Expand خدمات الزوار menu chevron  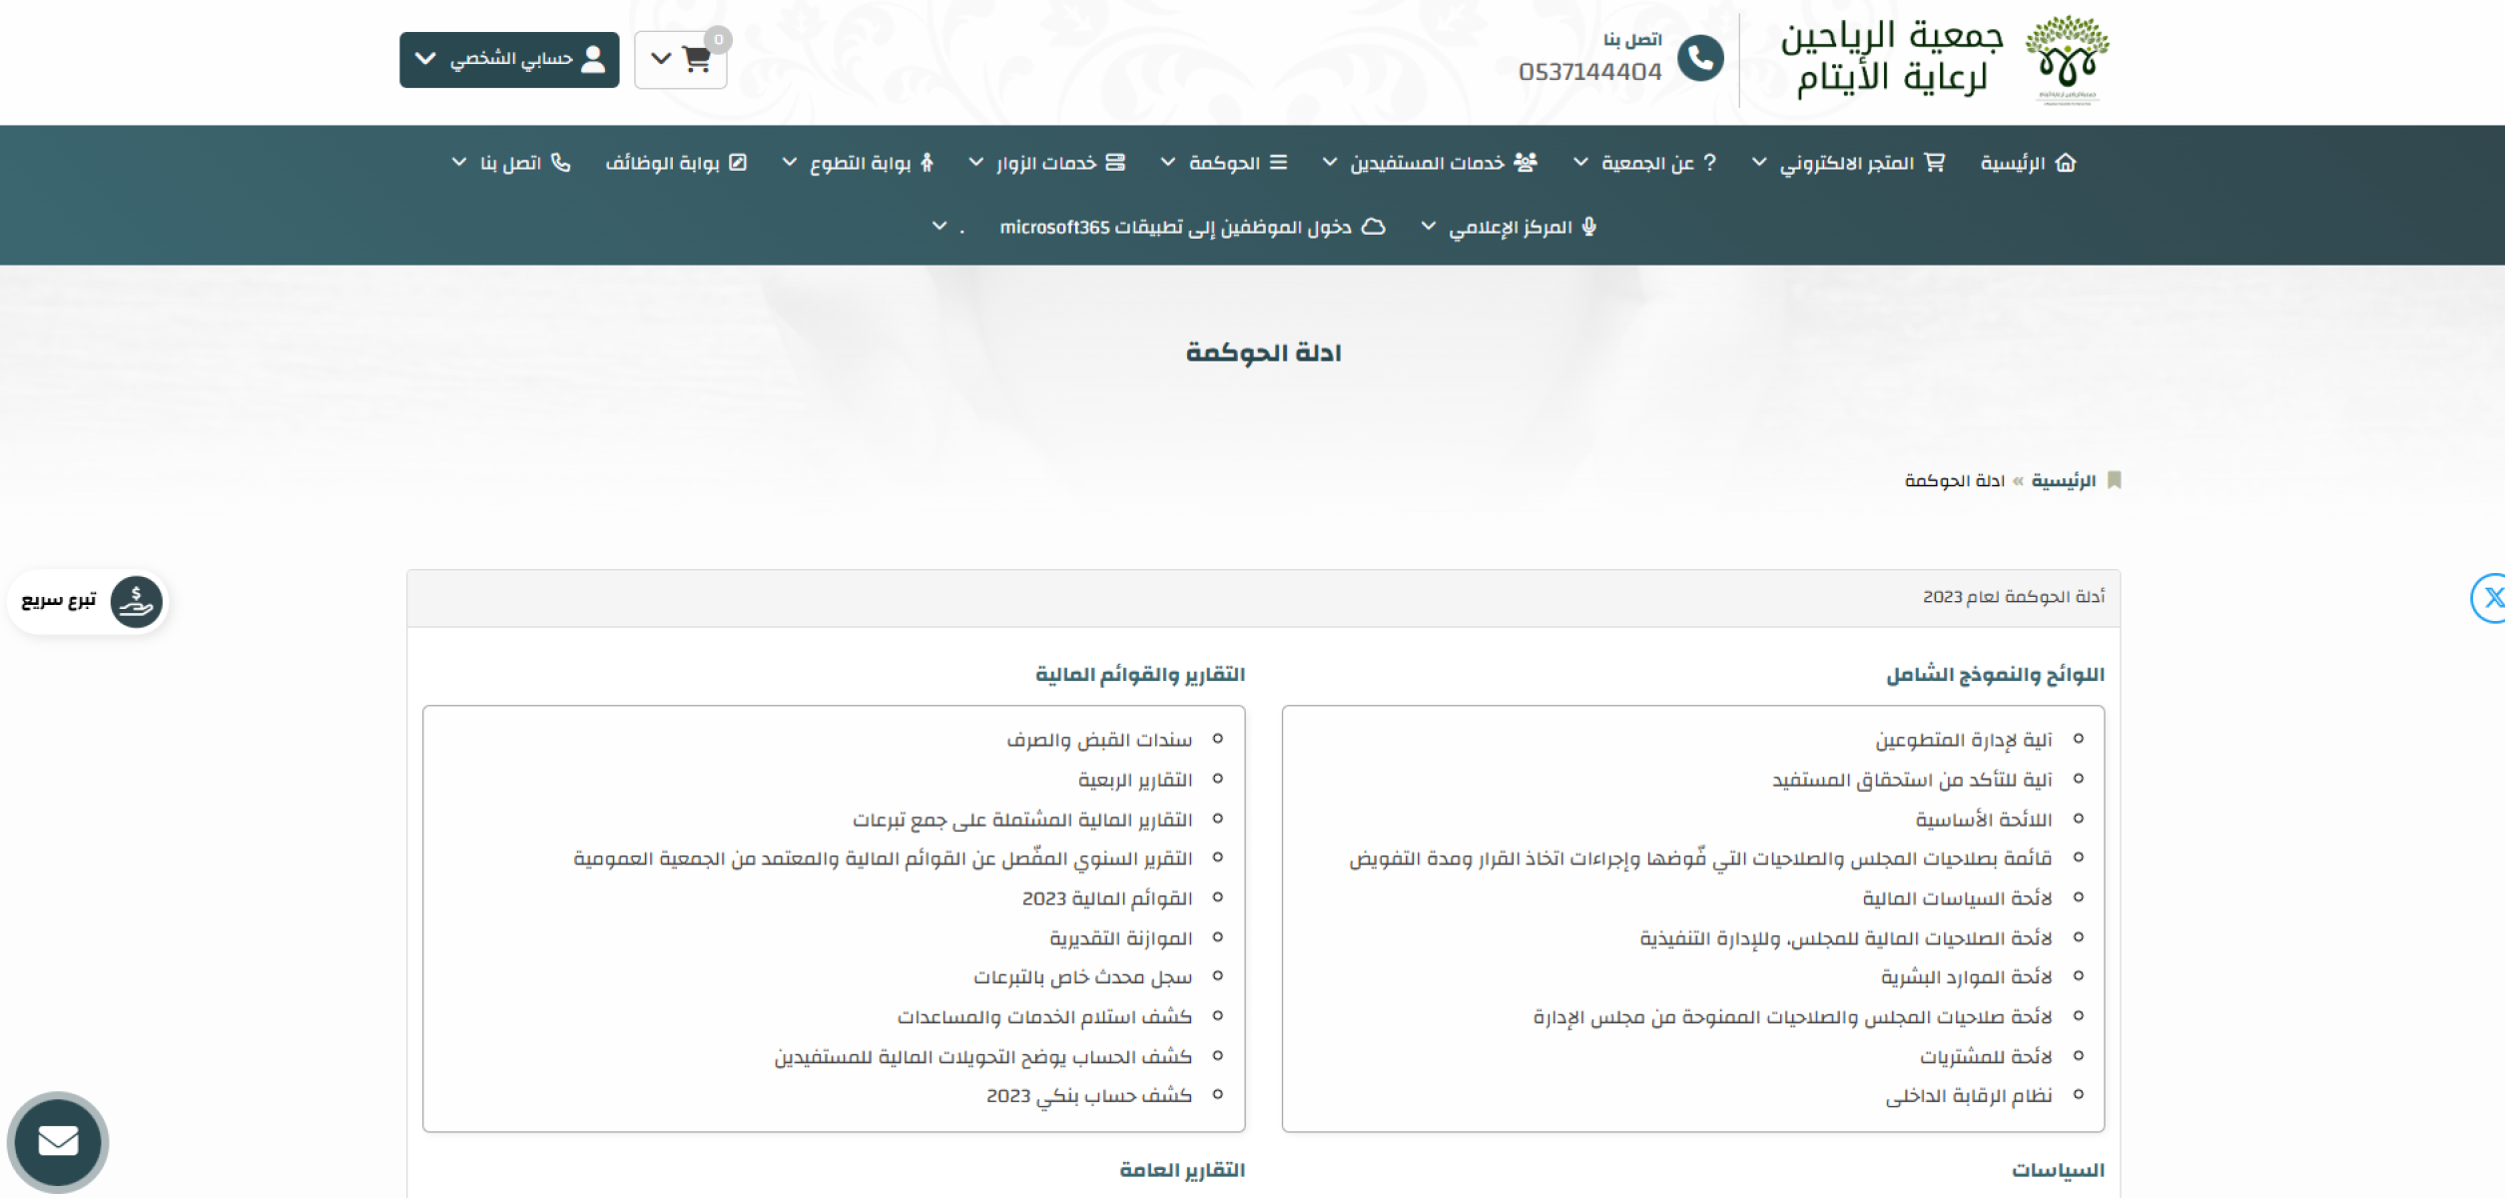tap(976, 162)
